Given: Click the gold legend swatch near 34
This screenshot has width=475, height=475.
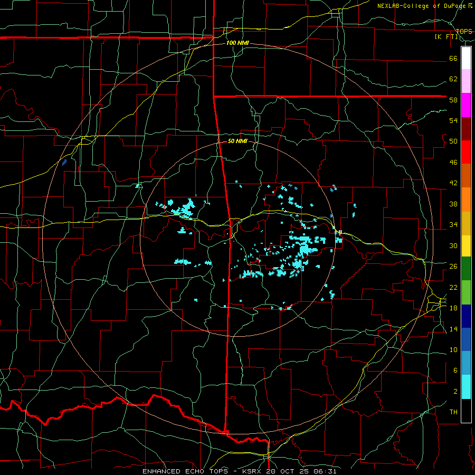Looking at the screenshot, I should point(466,223).
